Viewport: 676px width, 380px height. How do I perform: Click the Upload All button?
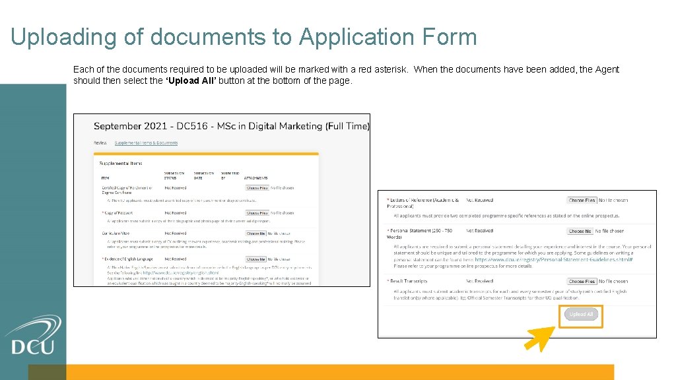pyautogui.click(x=581, y=314)
